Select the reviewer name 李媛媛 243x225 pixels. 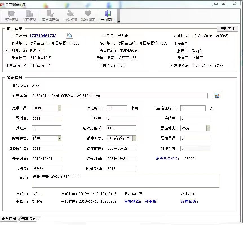coord(37,201)
